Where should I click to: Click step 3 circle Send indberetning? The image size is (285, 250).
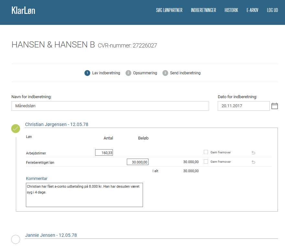tap(165, 73)
